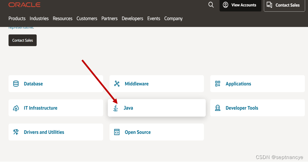Open the Resources menu
Image resolution: width=308 pixels, height=163 pixels.
click(63, 18)
